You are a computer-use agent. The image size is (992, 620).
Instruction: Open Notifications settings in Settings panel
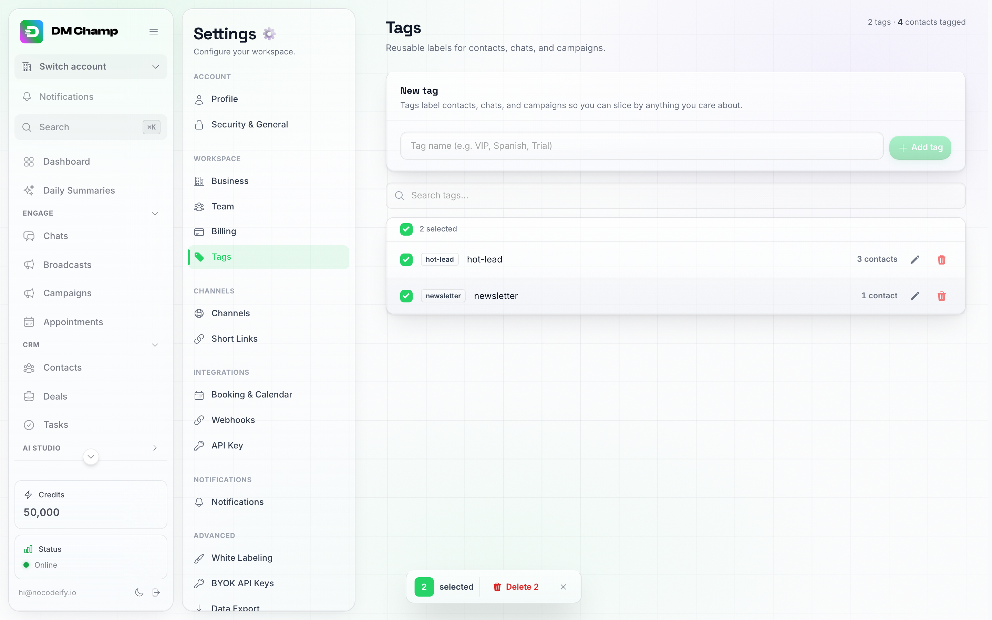[x=269, y=502]
